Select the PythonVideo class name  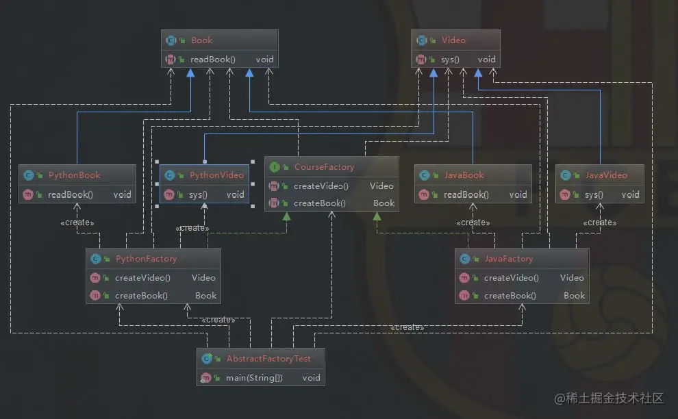click(216, 175)
